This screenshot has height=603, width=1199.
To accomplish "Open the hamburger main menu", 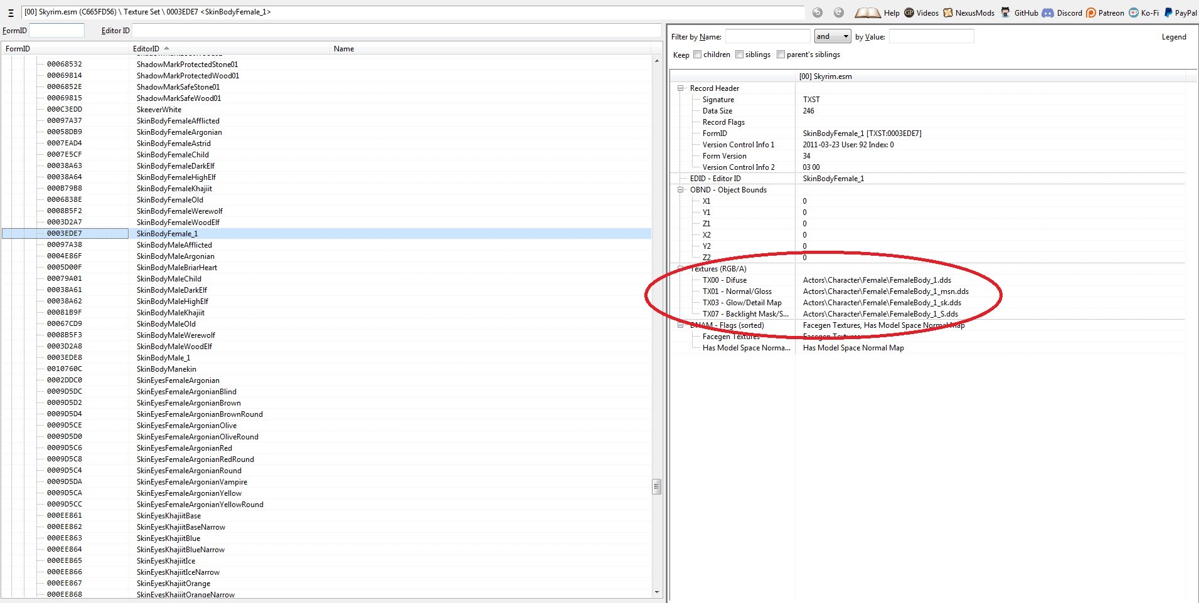I will [11, 13].
